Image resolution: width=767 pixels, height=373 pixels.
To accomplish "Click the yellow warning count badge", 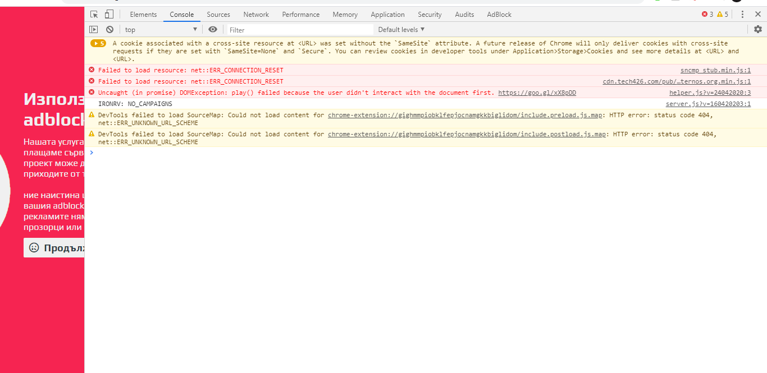I will 723,15.
